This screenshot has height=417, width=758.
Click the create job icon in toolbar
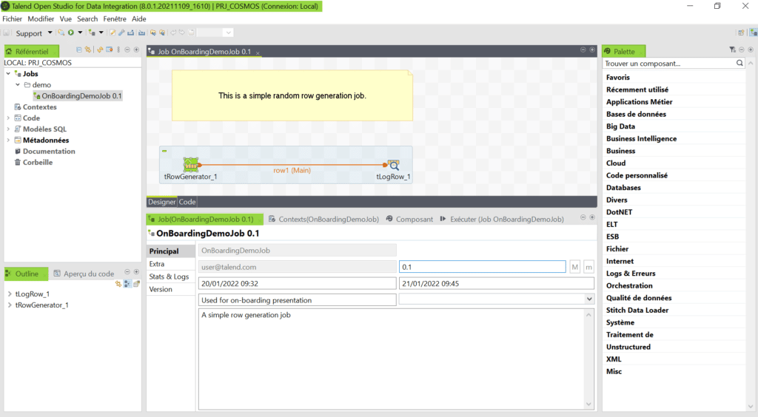(x=92, y=33)
